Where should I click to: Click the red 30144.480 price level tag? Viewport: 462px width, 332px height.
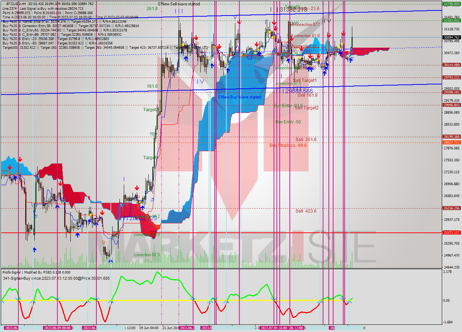coord(452,65)
